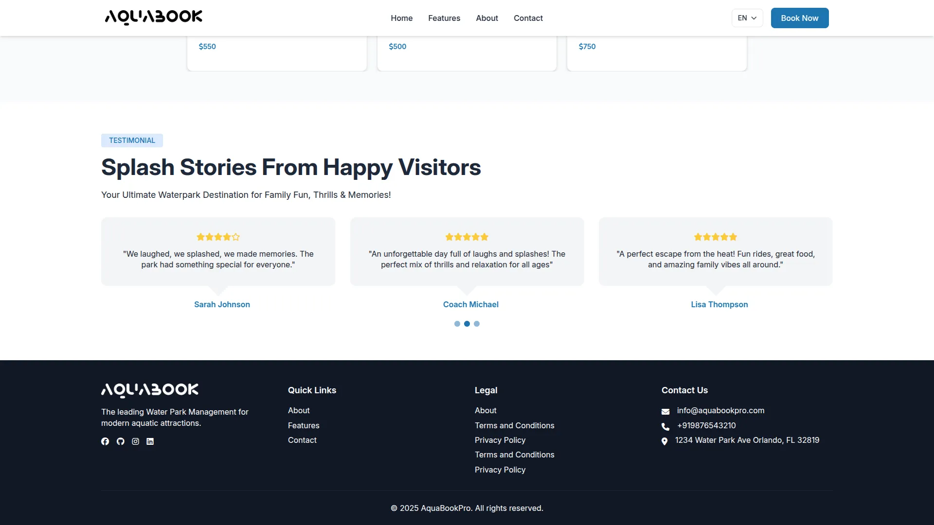Screen dimensions: 934x525
Task: Open the EN language dropdown
Action: (x=747, y=18)
